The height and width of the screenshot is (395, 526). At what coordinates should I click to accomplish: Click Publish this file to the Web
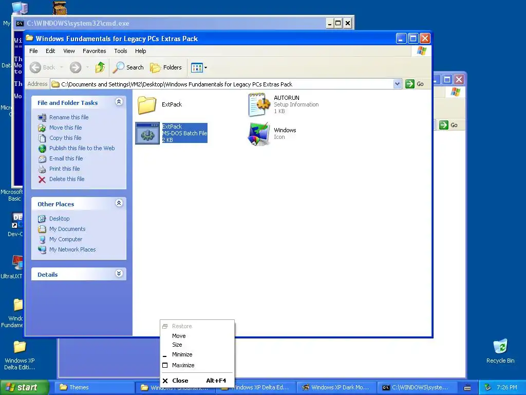(82, 148)
